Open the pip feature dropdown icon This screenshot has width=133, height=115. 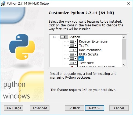(x=73, y=58)
